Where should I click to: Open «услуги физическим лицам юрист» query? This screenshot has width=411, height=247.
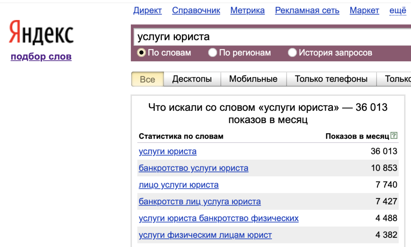[x=205, y=235]
